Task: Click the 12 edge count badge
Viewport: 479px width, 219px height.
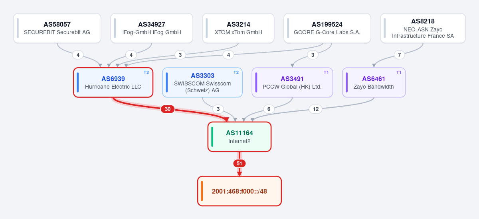Action: click(316, 109)
